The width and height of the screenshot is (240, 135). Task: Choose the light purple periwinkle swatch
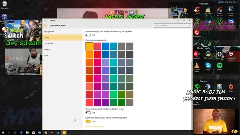(105, 63)
